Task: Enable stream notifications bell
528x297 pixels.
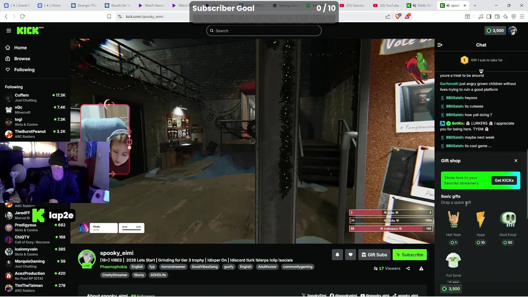Action: point(337,255)
